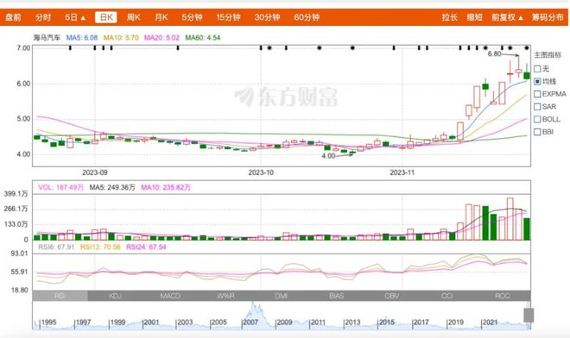Switch sub-chart to KDJ indicator
The image size is (570, 338).
coord(115,296)
